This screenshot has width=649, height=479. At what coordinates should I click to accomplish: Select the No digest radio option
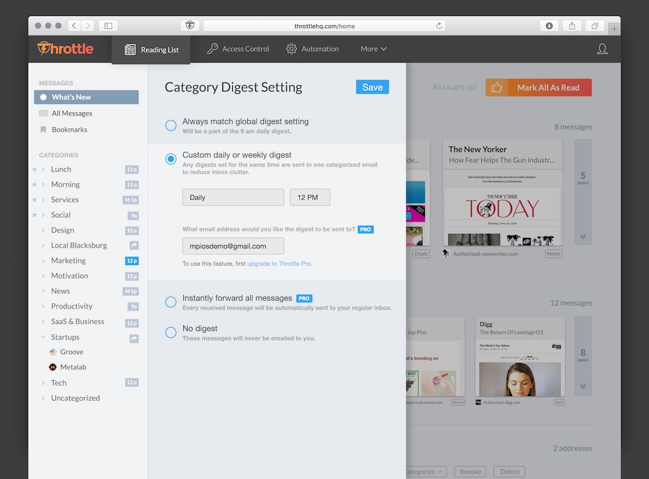point(170,333)
